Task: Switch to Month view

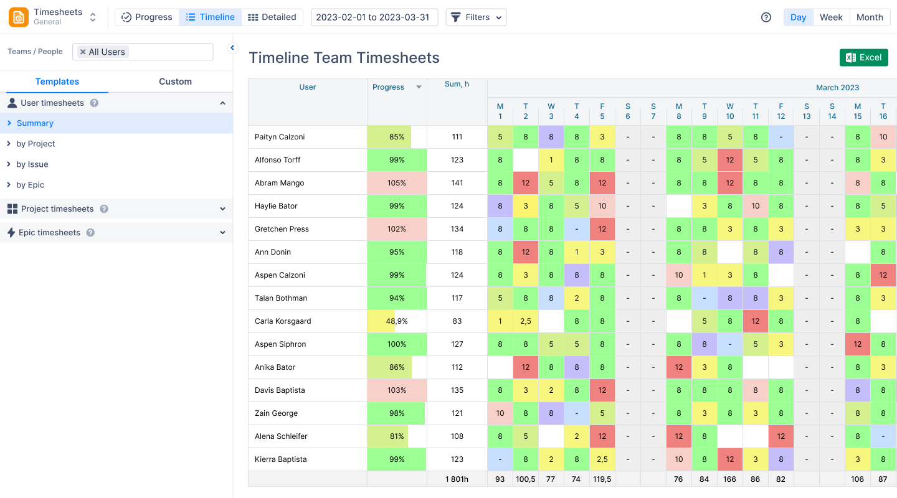Action: point(870,17)
